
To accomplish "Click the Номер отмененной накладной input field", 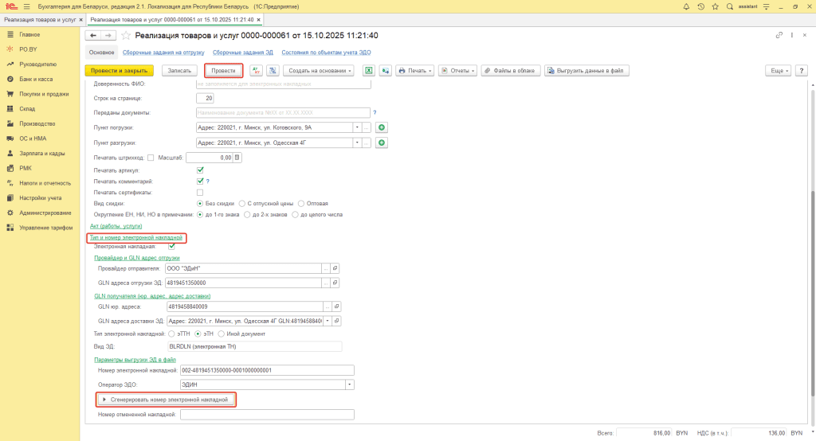I will coord(267,415).
